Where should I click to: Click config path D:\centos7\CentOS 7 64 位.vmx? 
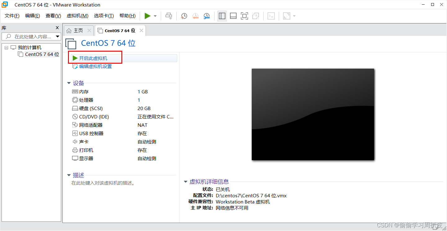click(251, 196)
